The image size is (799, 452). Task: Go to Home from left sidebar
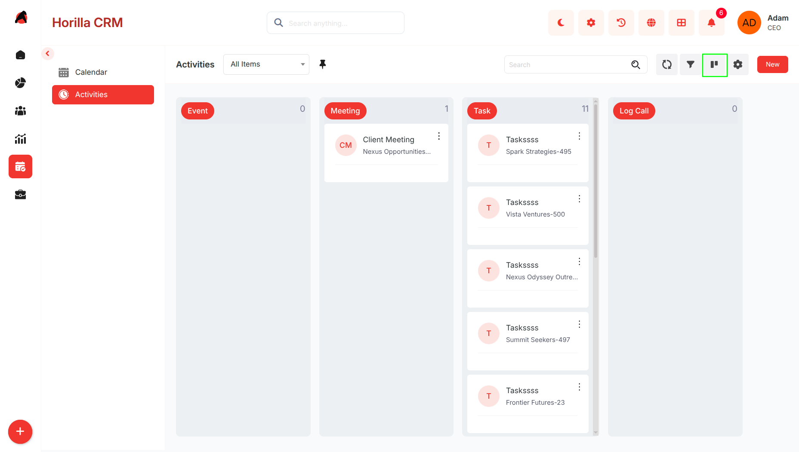[20, 55]
